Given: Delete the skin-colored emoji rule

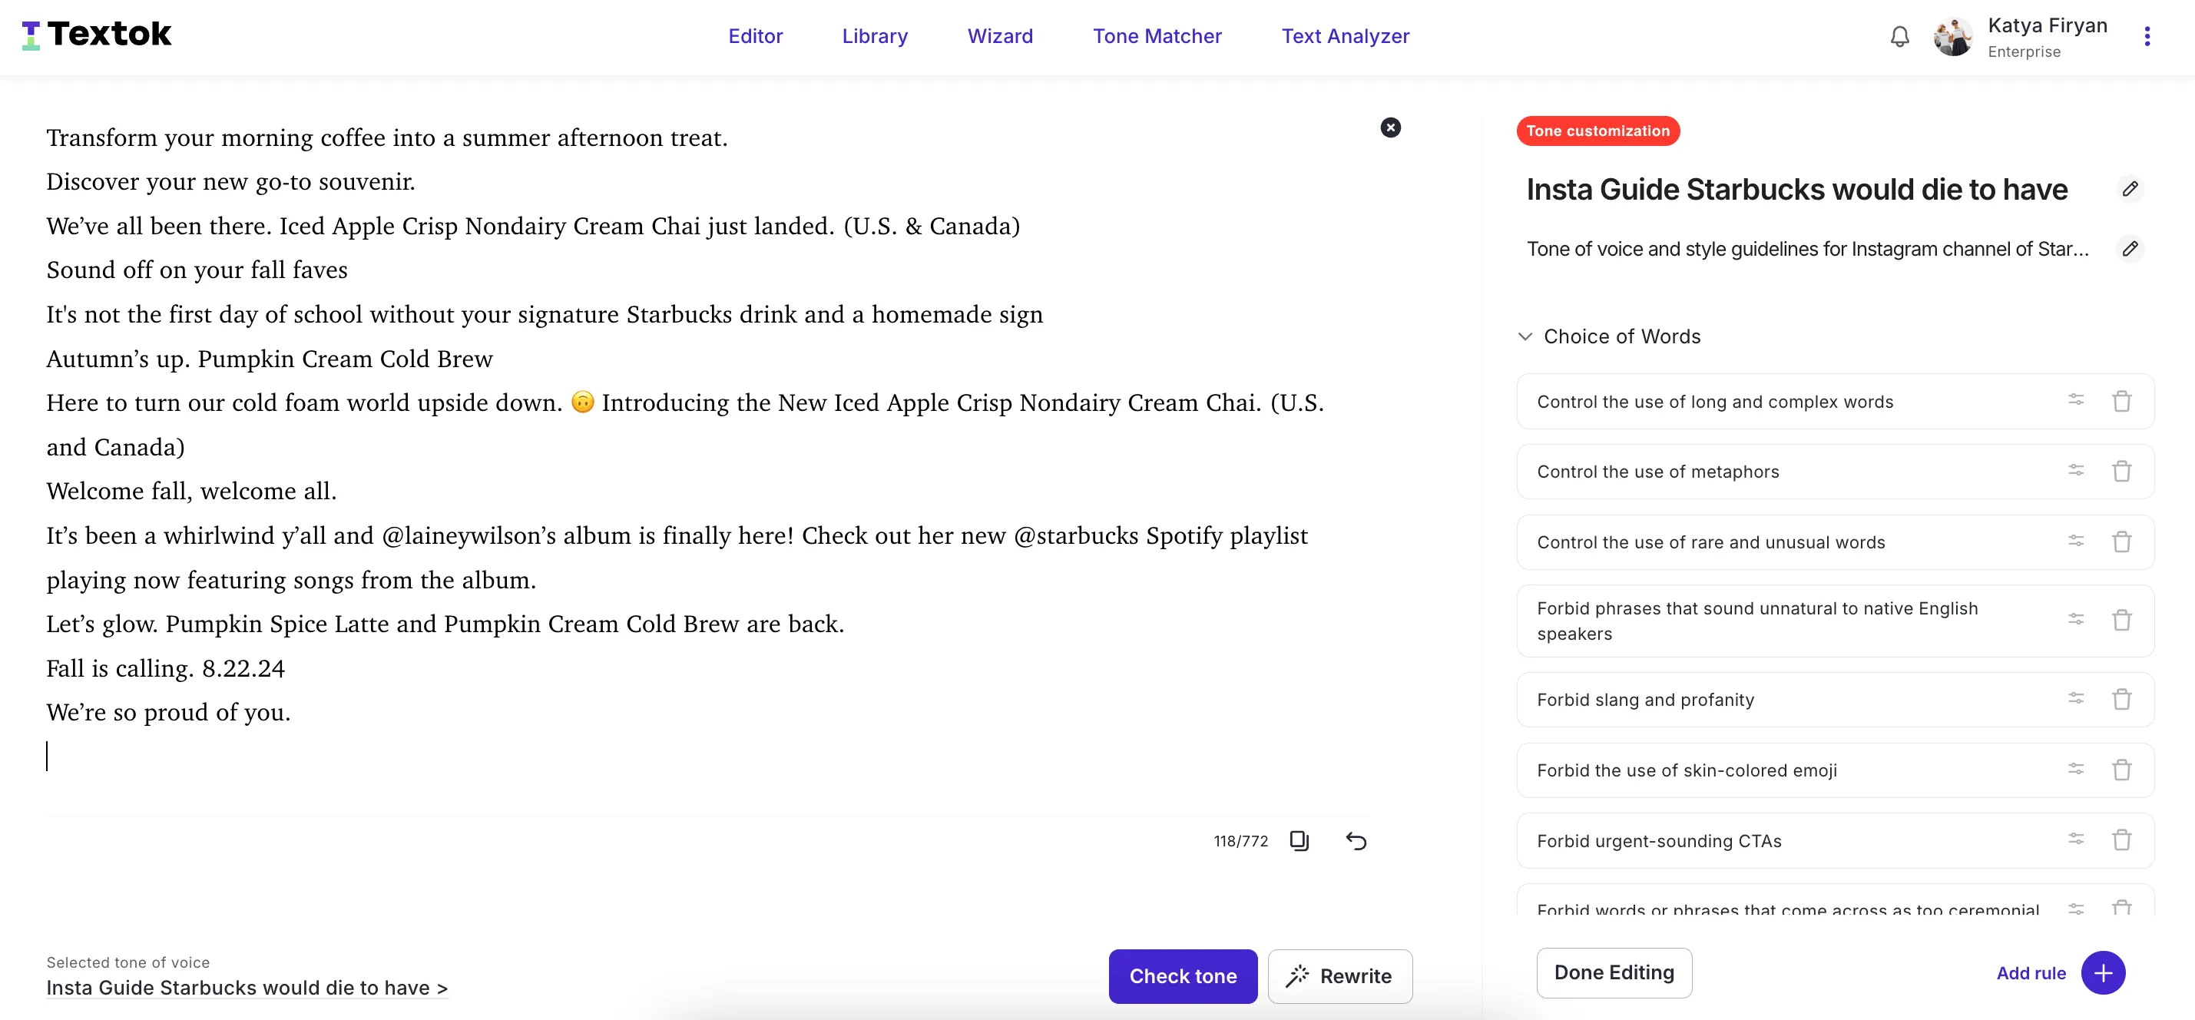Looking at the screenshot, I should (2122, 770).
